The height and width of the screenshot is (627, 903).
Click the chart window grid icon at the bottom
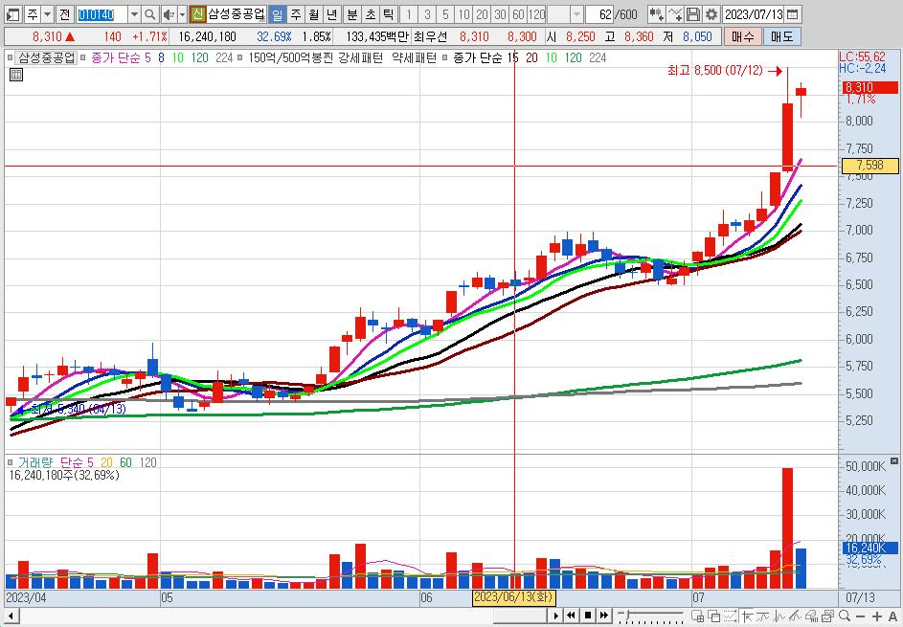tap(697, 616)
